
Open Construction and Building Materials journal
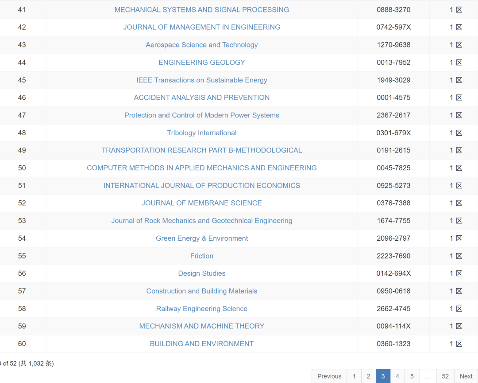201,291
